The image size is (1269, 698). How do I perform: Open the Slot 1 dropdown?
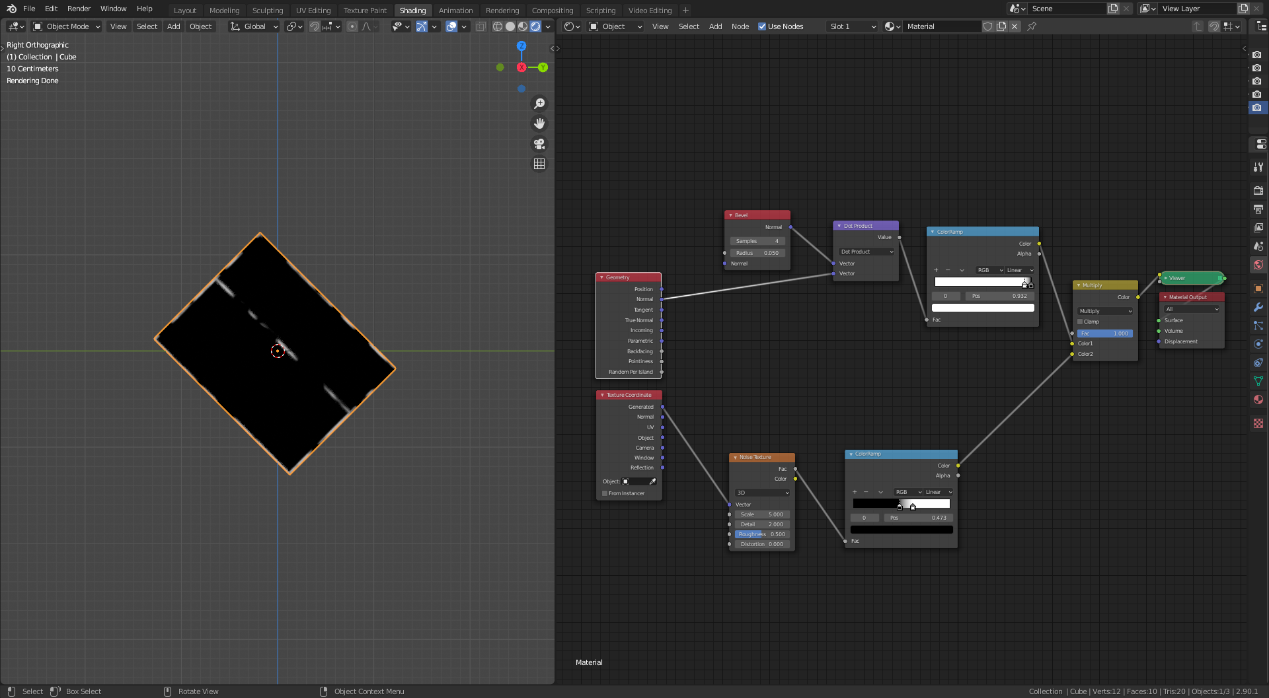(x=852, y=26)
